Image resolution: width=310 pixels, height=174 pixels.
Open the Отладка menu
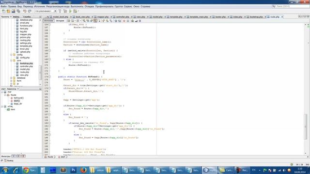89,6
